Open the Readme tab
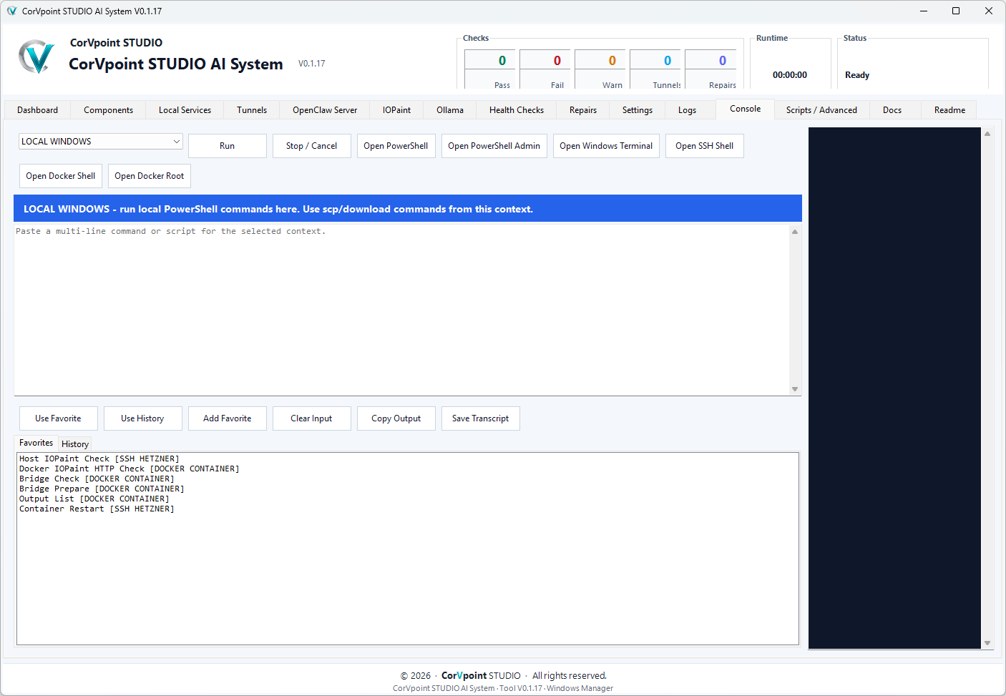The width and height of the screenshot is (1006, 696). click(949, 110)
